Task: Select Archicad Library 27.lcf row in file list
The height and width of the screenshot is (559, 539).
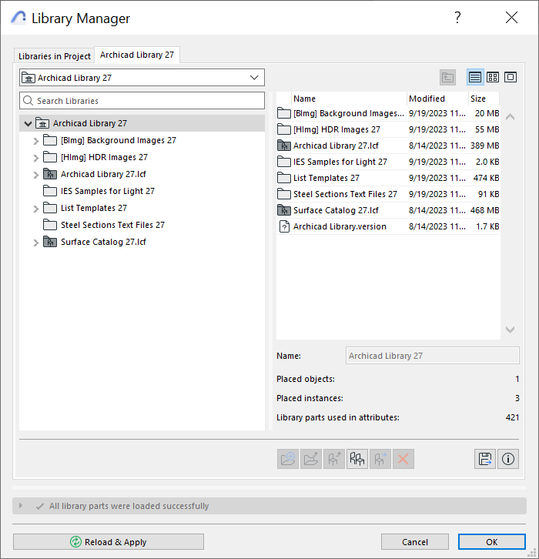Action: pos(388,146)
